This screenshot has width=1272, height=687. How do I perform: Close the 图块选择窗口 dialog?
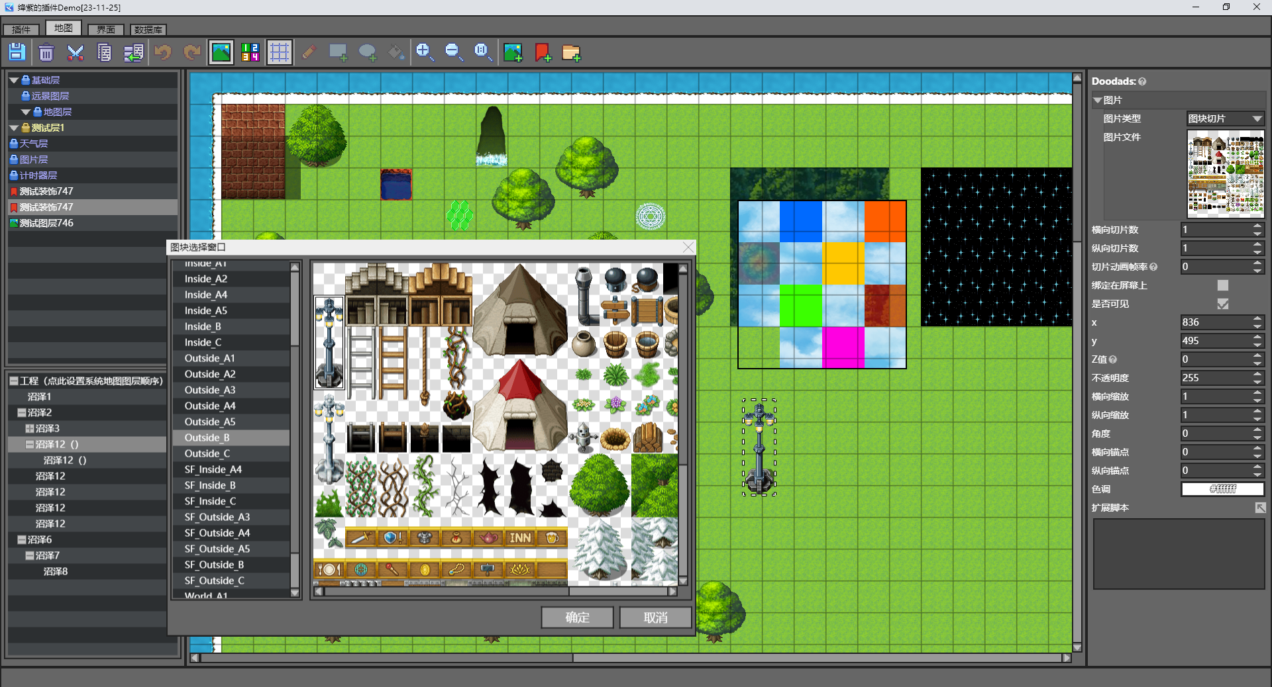(x=688, y=247)
